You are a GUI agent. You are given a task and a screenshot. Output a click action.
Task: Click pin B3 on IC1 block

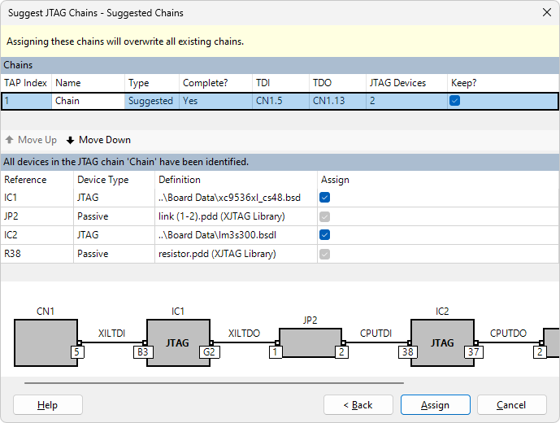141,353
